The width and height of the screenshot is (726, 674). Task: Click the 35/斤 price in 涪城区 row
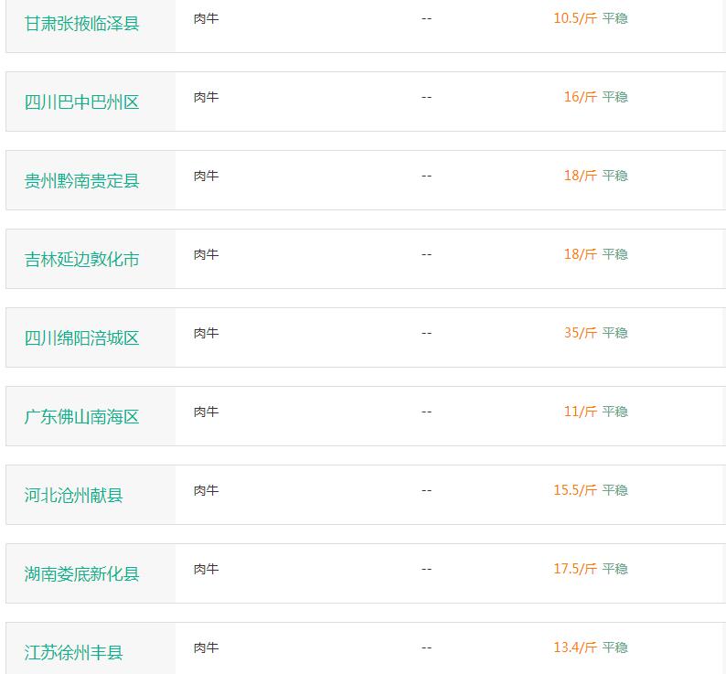point(580,333)
